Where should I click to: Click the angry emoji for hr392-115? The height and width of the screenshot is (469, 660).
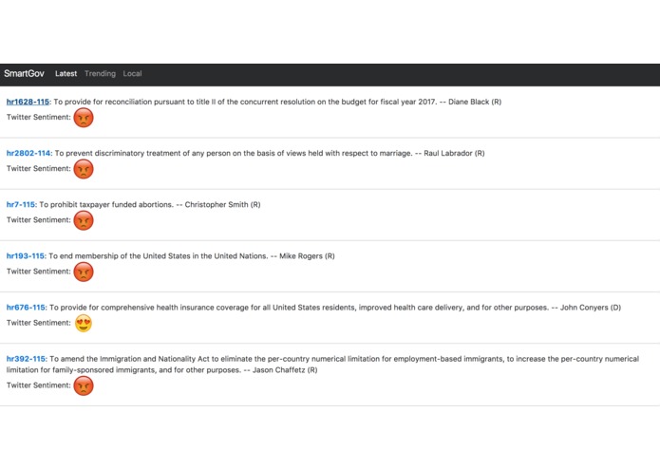[x=84, y=385]
